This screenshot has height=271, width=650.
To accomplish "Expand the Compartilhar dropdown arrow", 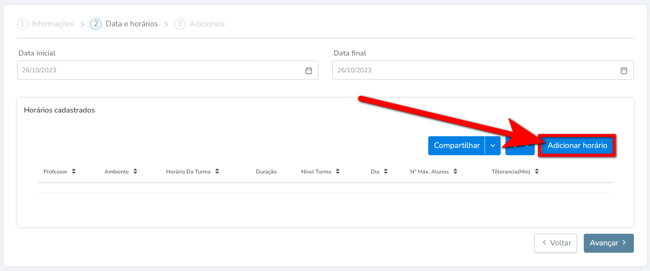I will pos(493,146).
